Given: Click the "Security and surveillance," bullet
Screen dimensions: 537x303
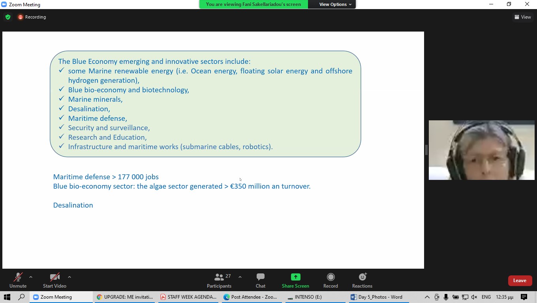Looking at the screenshot, I should [x=109, y=128].
